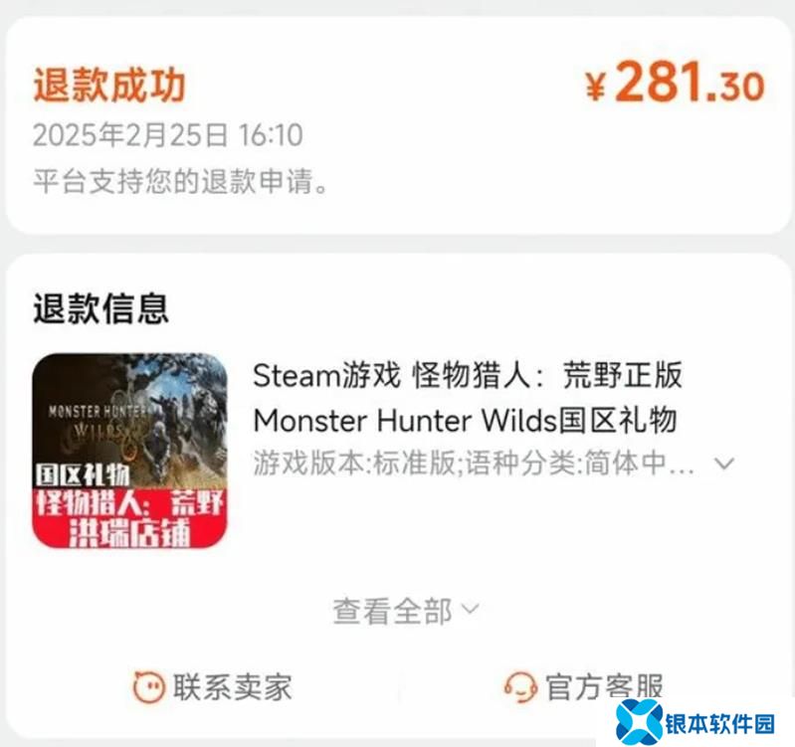Click the red 洪瑞店铺 banner on thumbnail
Viewport: 795px width, 747px height.
coord(129,518)
